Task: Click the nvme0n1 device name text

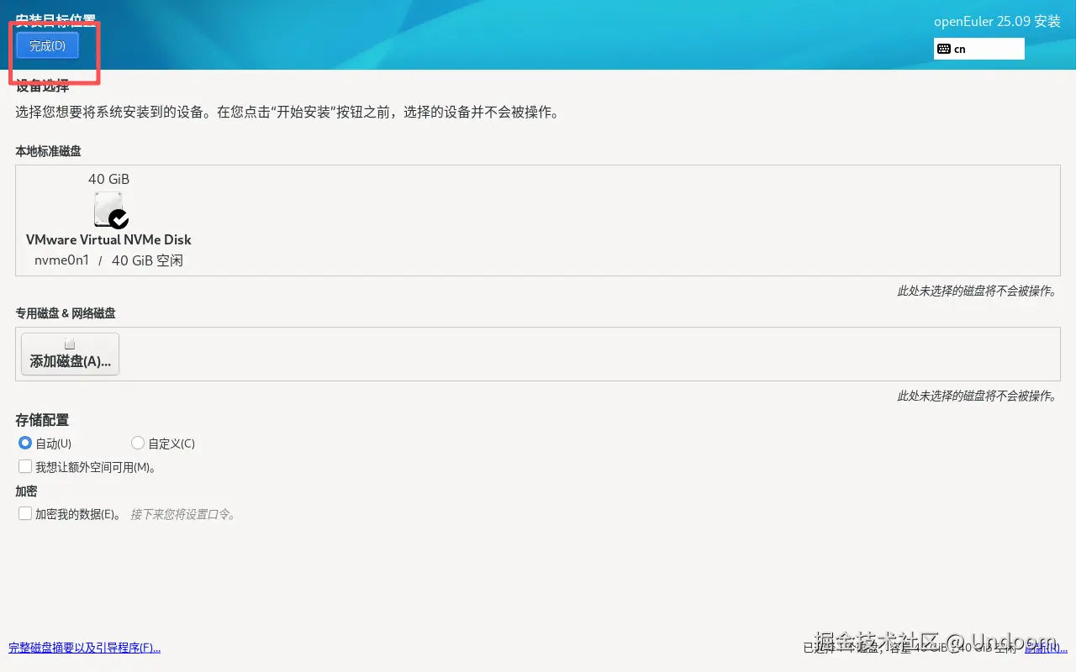Action: coord(61,260)
